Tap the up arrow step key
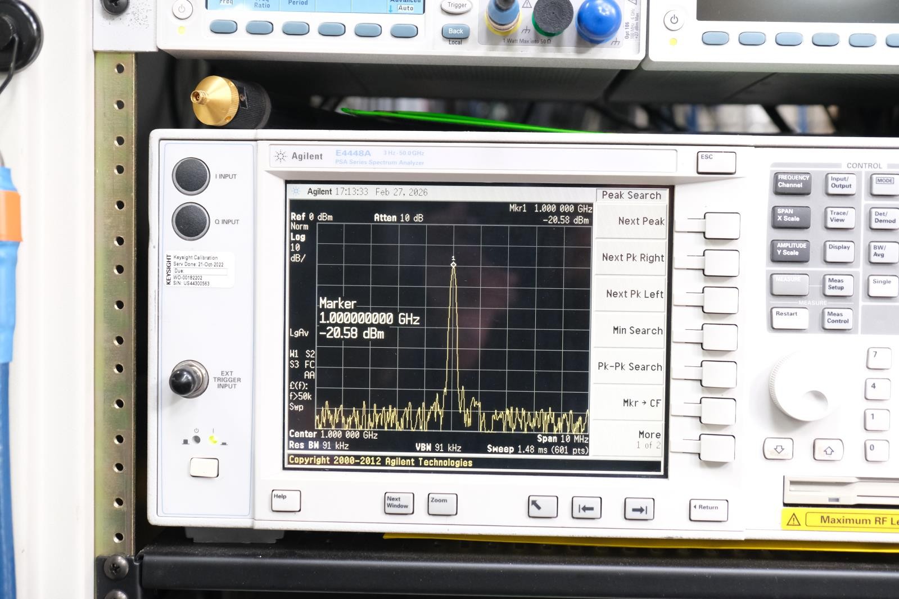Screen dimensions: 899x599 828,450
